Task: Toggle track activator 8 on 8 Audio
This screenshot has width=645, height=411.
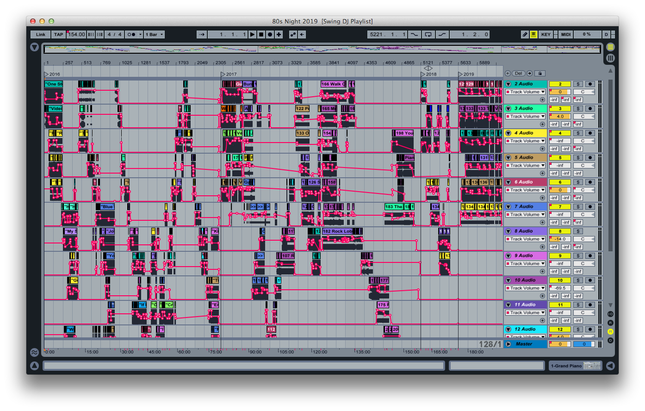Action: pyautogui.click(x=560, y=231)
